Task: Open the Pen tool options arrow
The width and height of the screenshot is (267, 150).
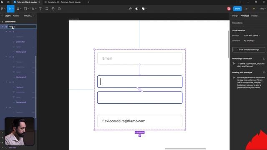Action: pyautogui.click(x=35, y=9)
